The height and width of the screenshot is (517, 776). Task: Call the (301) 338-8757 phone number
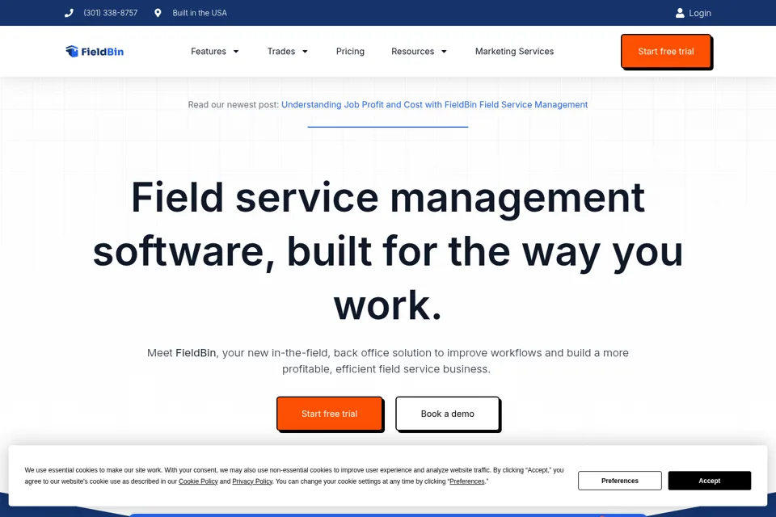pos(111,13)
